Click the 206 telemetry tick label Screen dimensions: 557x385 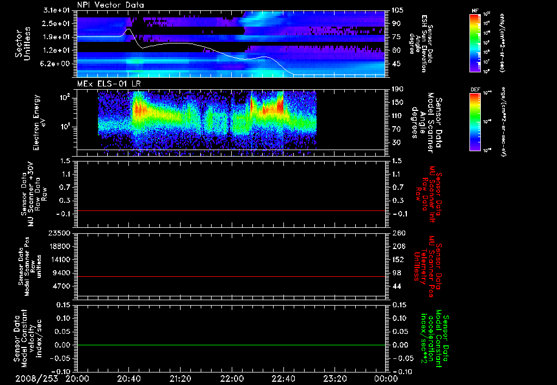[x=398, y=246]
